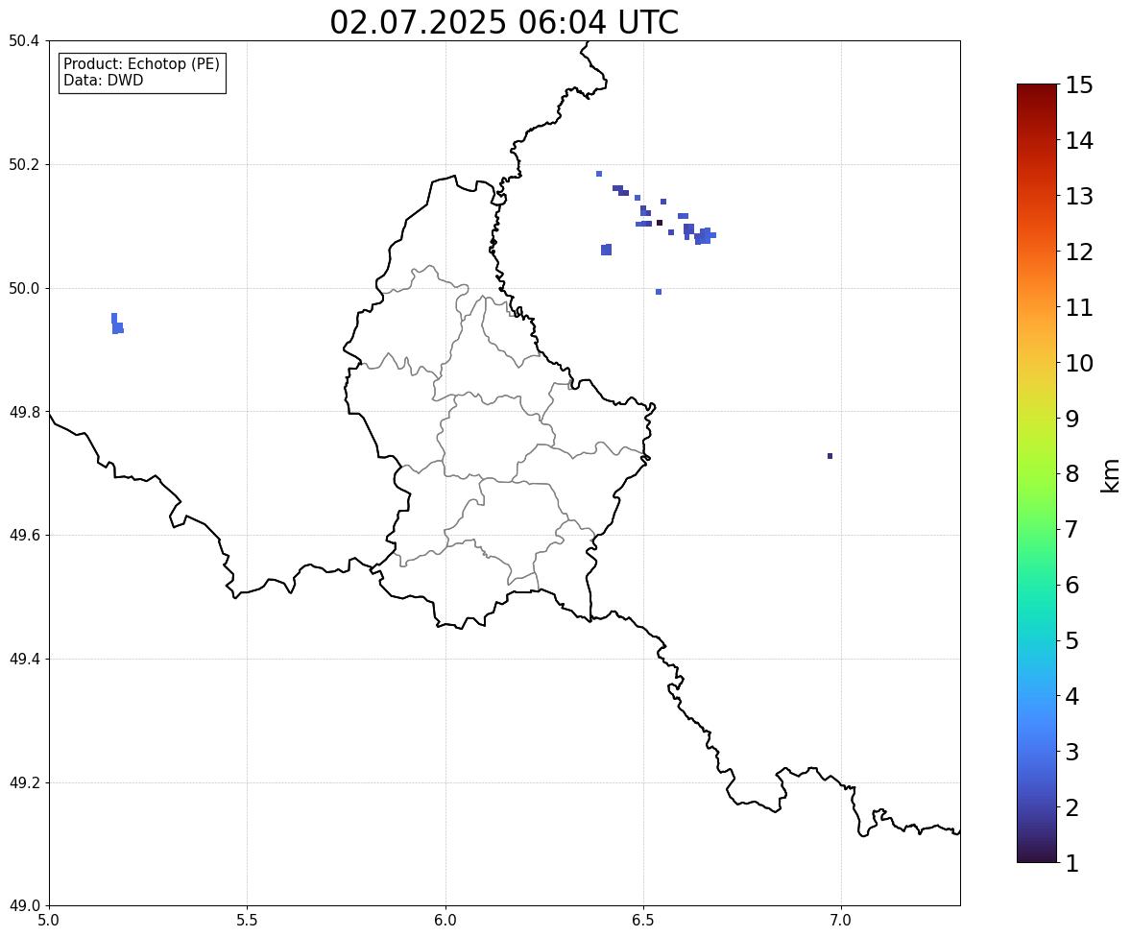Click the colorbar tick label 3
This screenshot has height=937, width=1131.
[x=1072, y=752]
